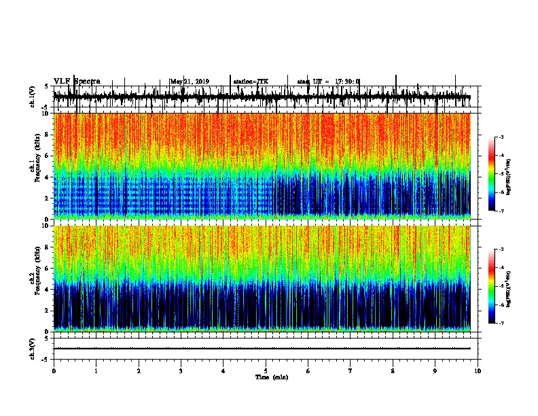This screenshot has width=538, height=416.
Task: Click the ch.1 color scale log(PSD) unit label
Action: point(509,177)
